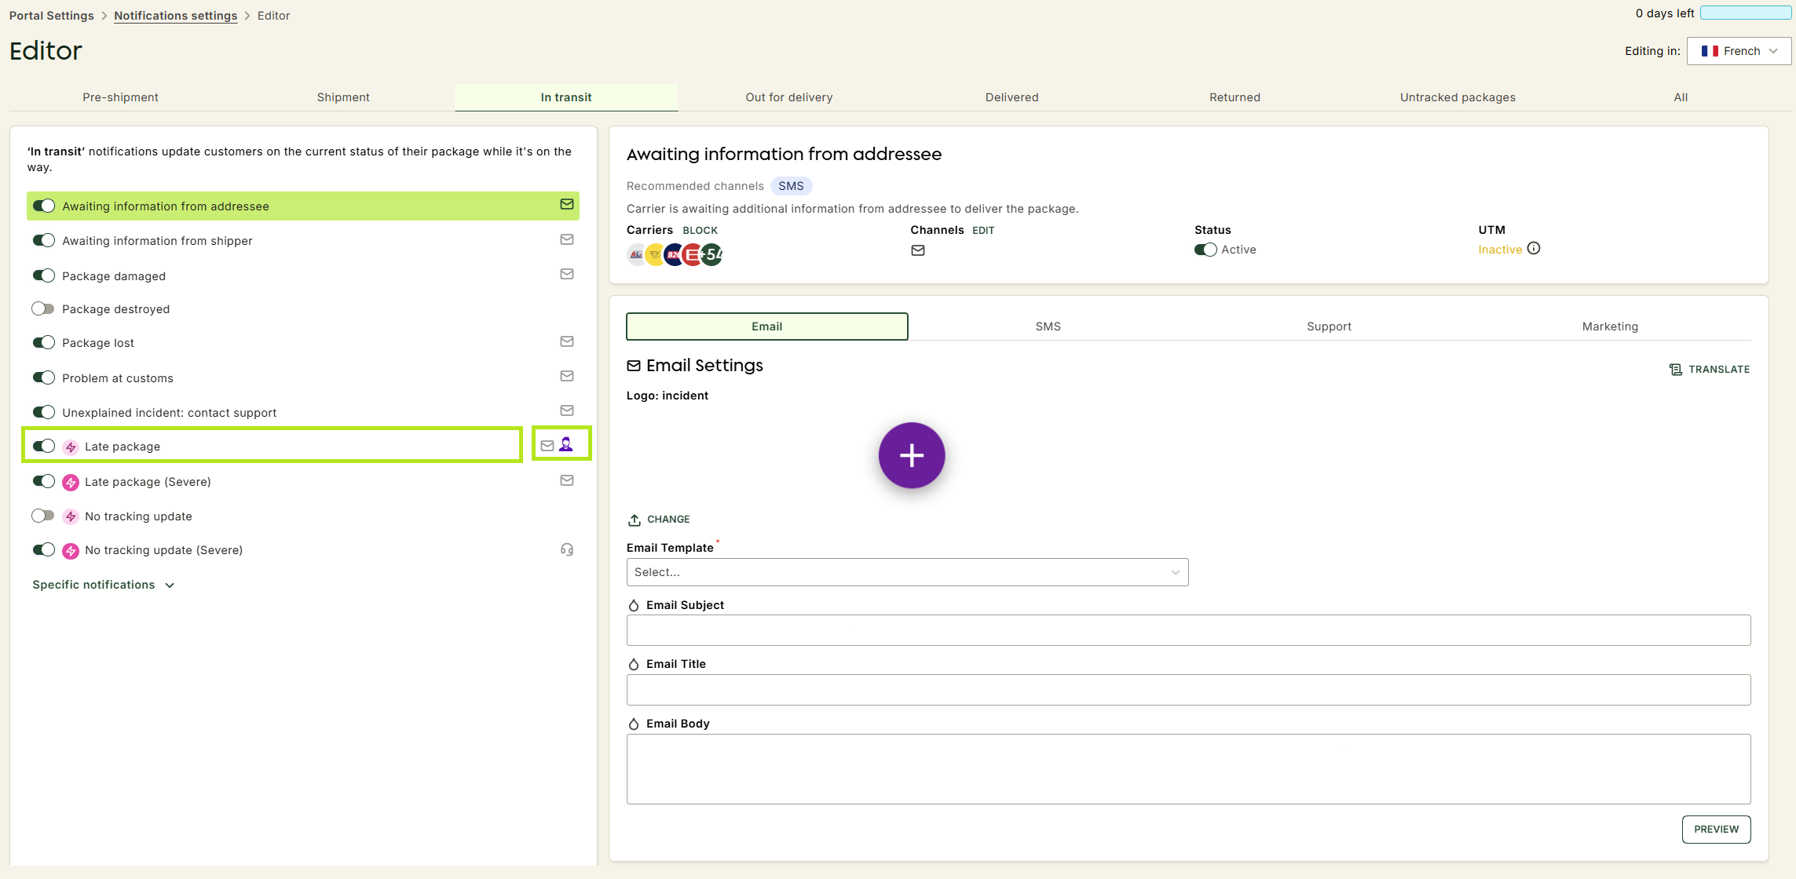Toggle the No tracking update (Severe) switch
This screenshot has height=879, width=1796.
tap(44, 550)
